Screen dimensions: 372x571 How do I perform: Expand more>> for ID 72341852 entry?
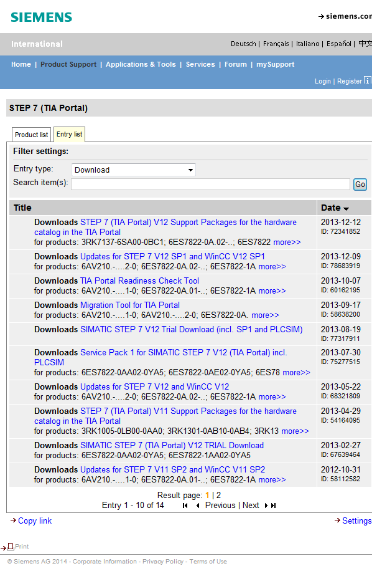click(x=287, y=242)
